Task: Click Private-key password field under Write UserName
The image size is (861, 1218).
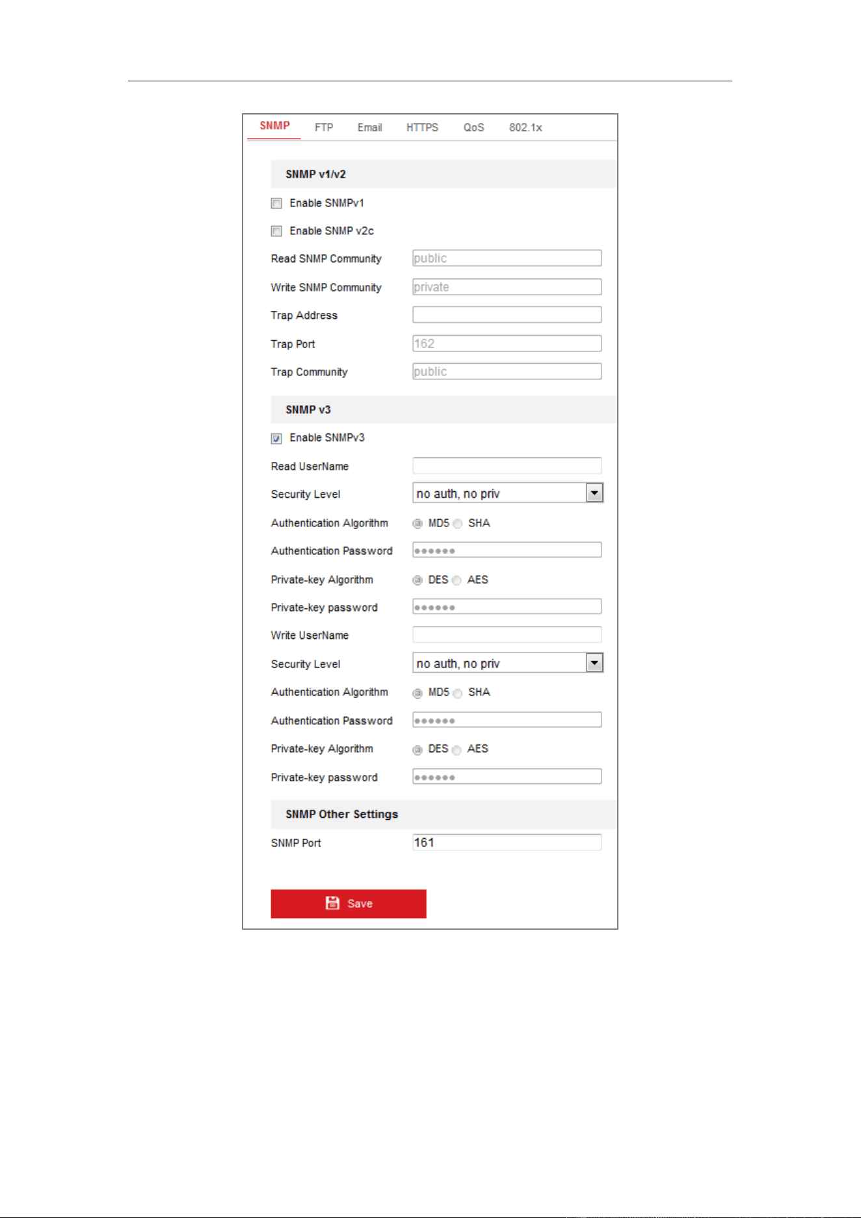Action: 507,777
